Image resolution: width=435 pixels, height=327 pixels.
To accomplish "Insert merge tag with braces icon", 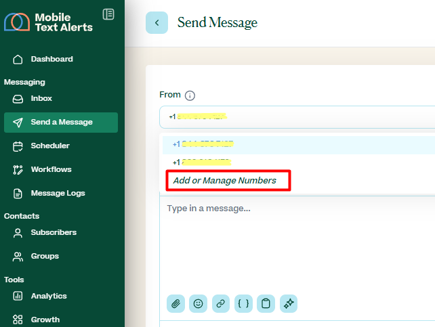I will click(243, 304).
